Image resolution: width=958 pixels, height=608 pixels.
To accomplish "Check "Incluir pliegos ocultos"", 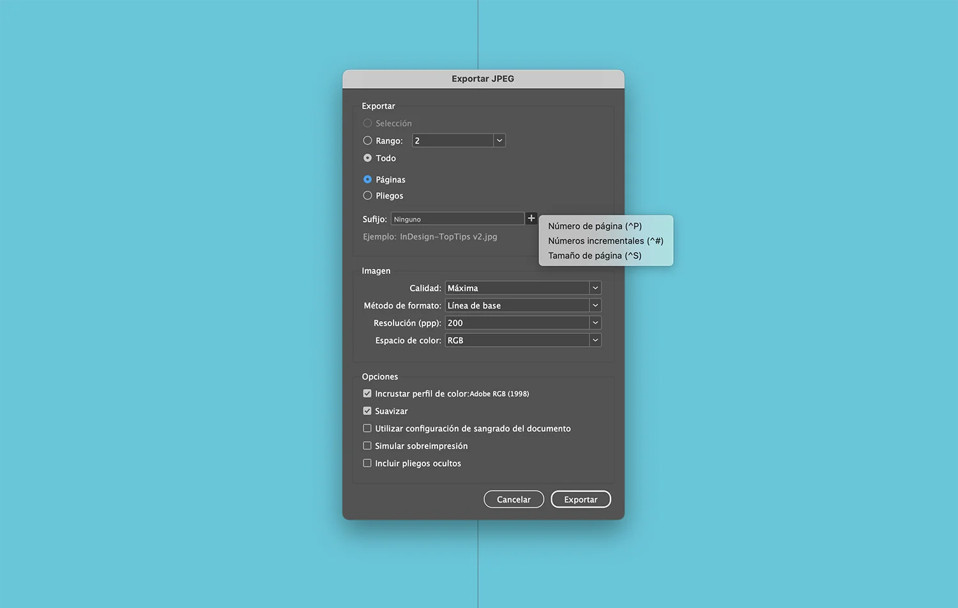I will click(367, 462).
